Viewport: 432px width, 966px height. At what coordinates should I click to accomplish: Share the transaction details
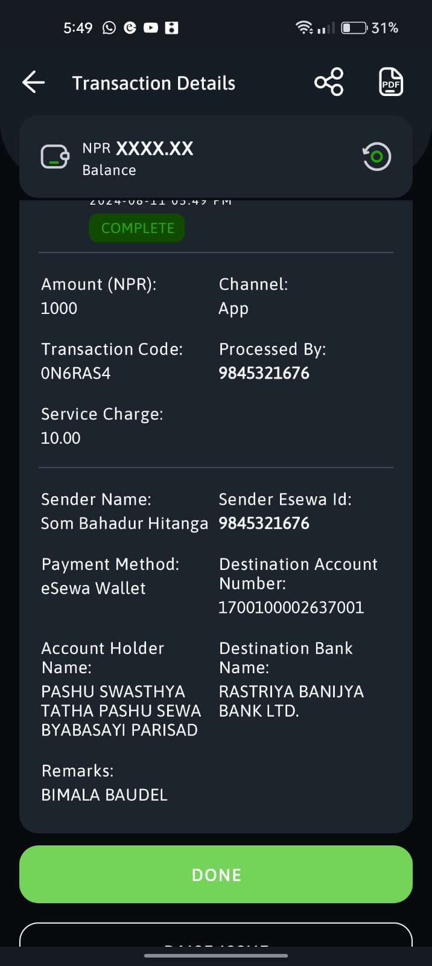click(329, 82)
